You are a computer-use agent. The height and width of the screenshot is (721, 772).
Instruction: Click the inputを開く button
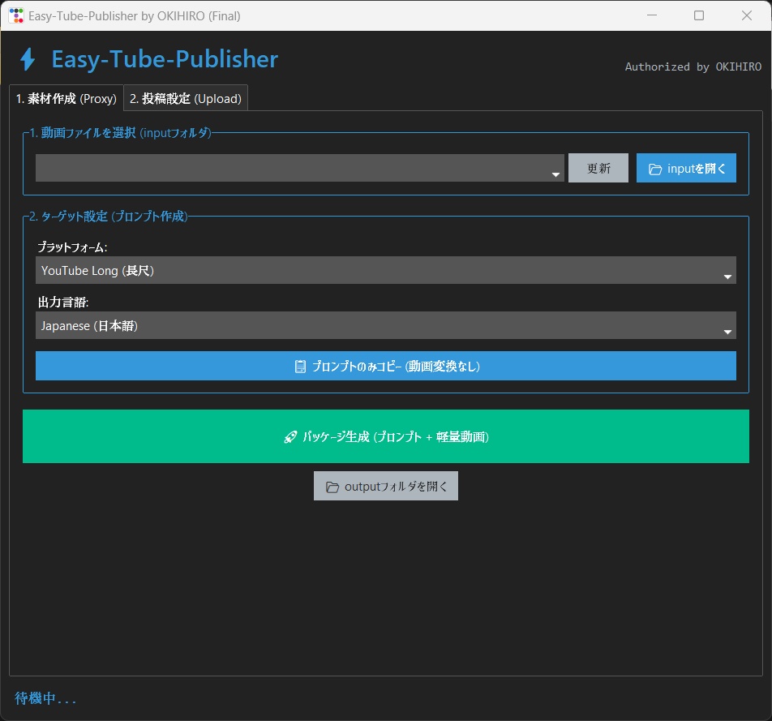click(x=686, y=168)
